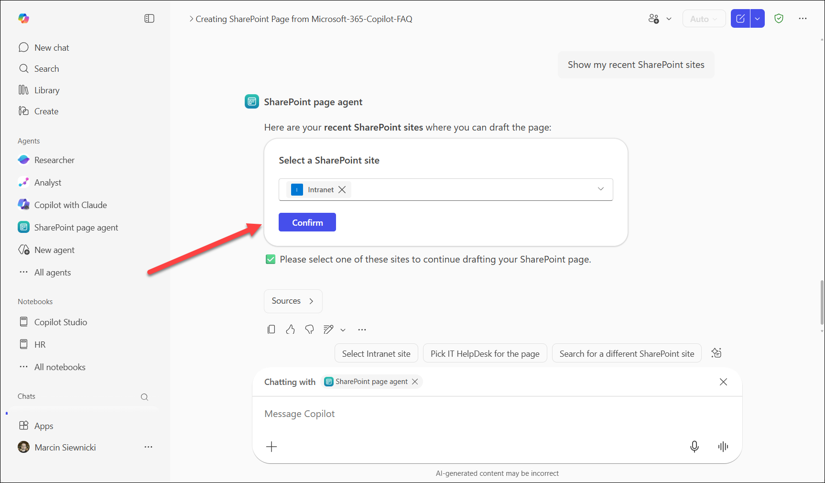Open the Auto mode dropdown
This screenshot has height=483, width=825.
pos(704,19)
